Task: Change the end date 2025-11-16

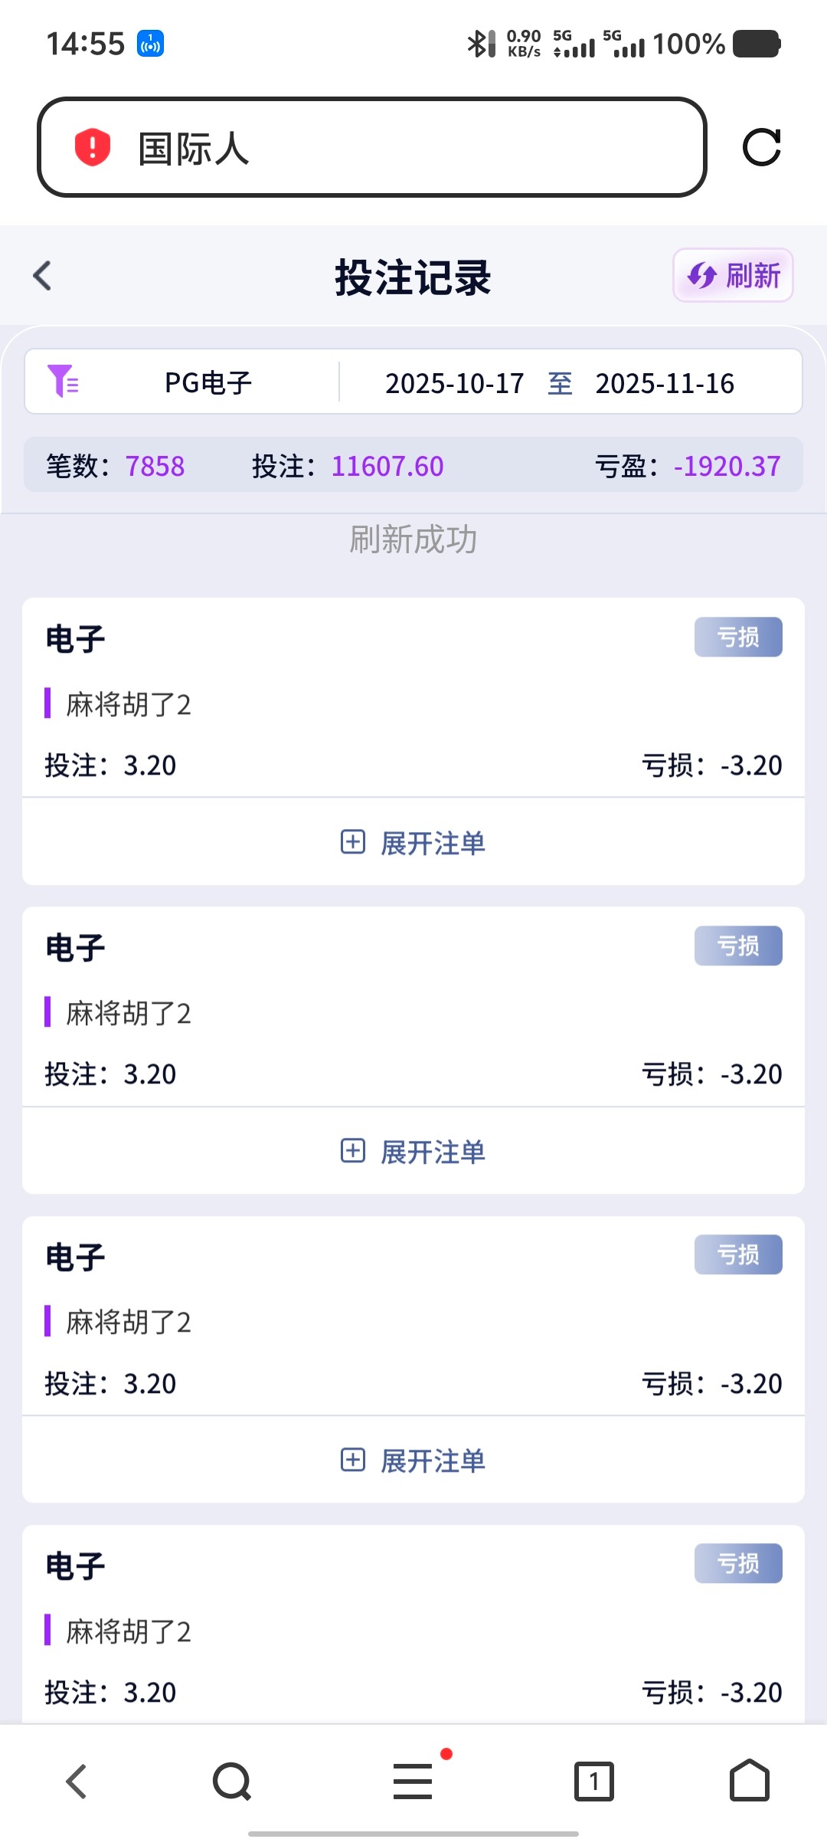Action: [665, 383]
